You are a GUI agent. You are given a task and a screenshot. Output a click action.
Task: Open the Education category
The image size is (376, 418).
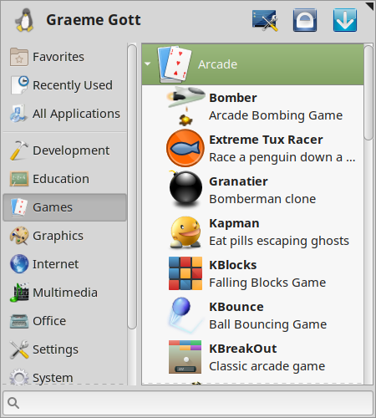pyautogui.click(x=64, y=179)
